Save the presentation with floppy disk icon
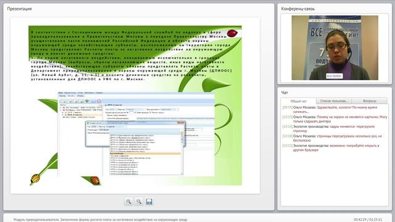 click(149, 202)
